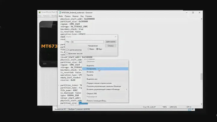Click the Найти далее button
Screen dimensions: 217x122
[111, 41]
